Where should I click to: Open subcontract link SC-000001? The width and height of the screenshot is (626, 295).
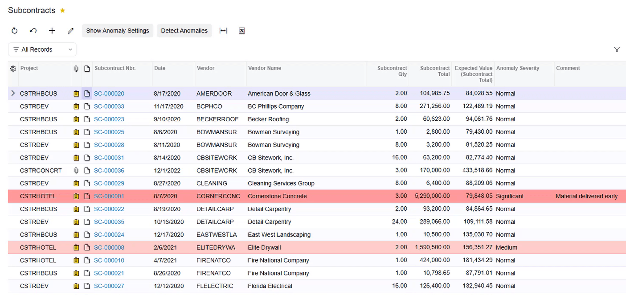109,196
